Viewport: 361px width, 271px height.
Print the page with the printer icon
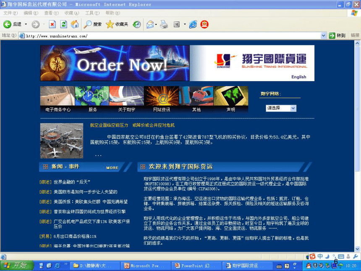click(164, 24)
